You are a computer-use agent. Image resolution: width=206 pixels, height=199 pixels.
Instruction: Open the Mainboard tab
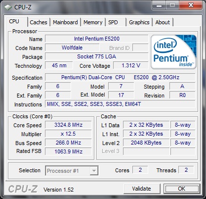65,22
